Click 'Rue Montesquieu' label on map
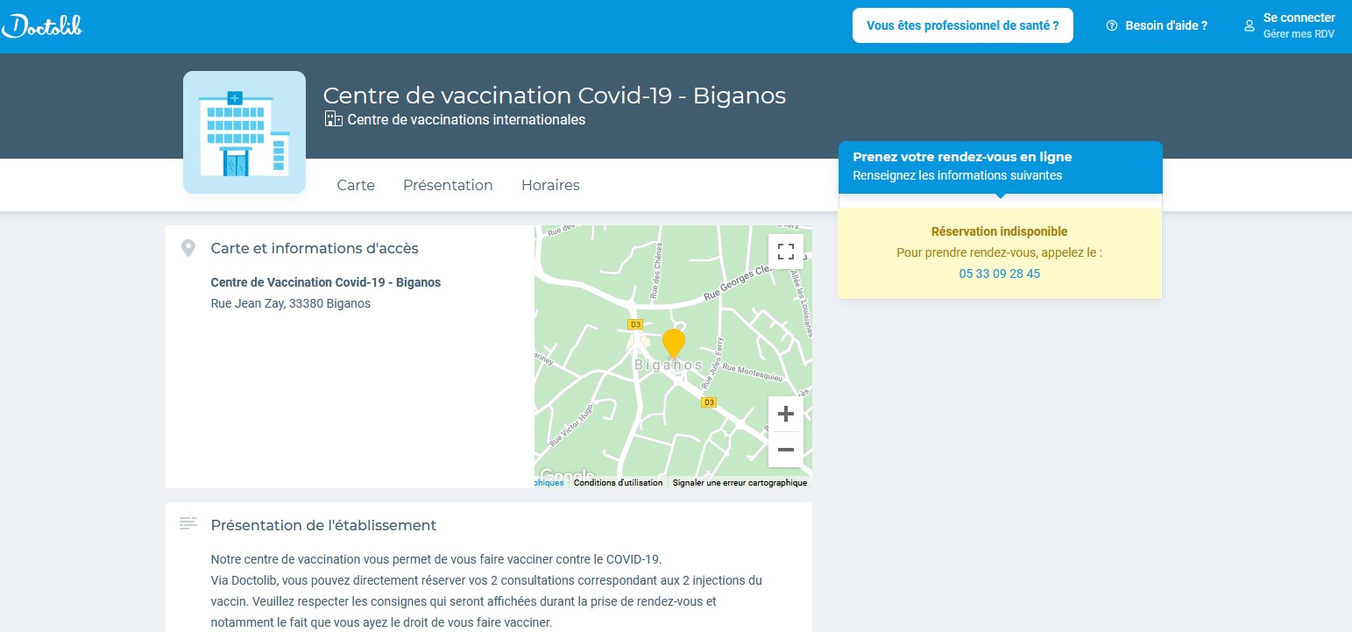This screenshot has height=632, width=1352. click(x=753, y=373)
